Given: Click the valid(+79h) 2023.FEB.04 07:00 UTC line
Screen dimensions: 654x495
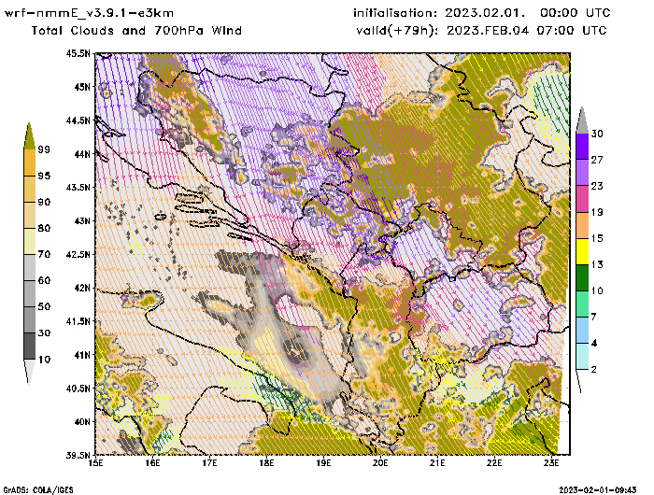Looking at the screenshot, I should 481,31.
